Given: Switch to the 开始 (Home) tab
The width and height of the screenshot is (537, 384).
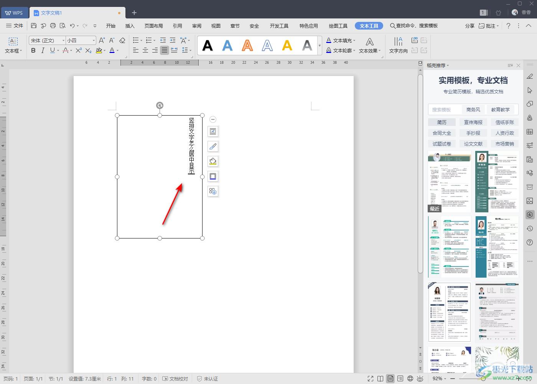Looking at the screenshot, I should click(x=111, y=26).
